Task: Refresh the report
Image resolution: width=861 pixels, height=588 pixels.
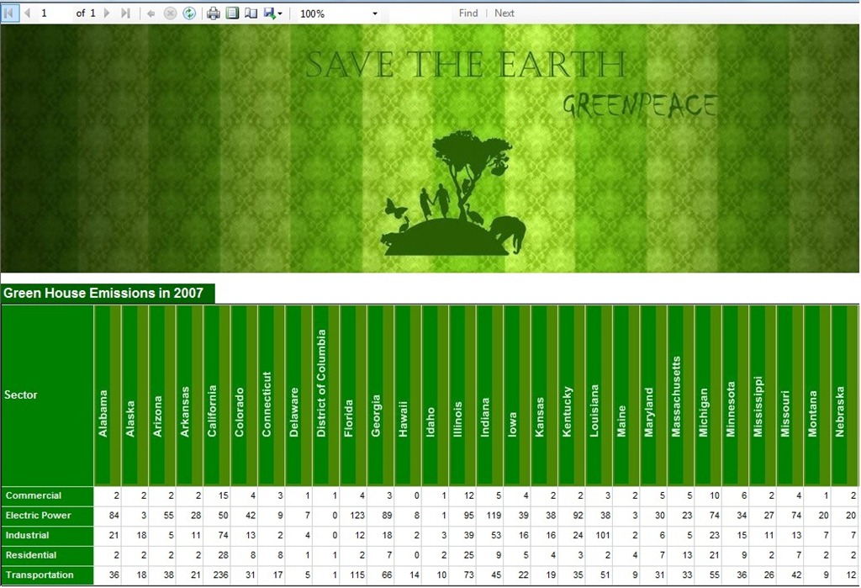Action: (189, 13)
